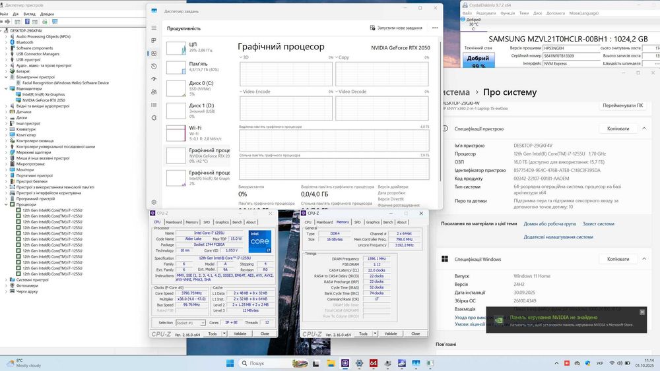This screenshot has height=371, width=660.
Task: Click forward arrow in Device Manager toolbar
Action: [x=7, y=22]
